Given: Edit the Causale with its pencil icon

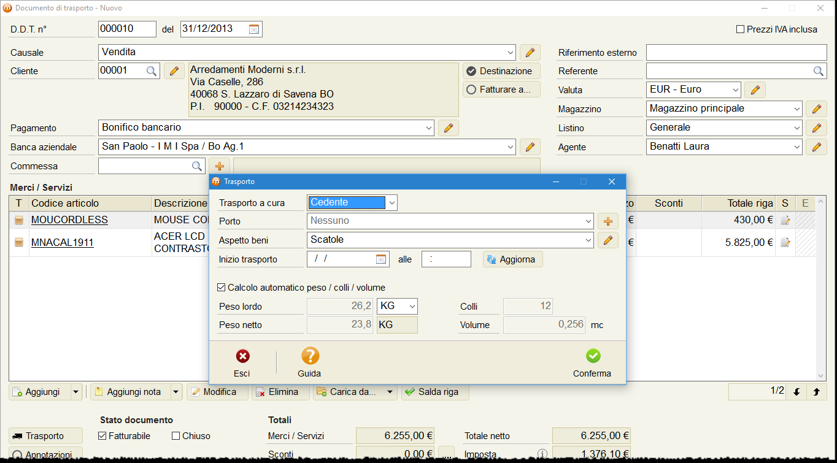Looking at the screenshot, I should [x=530, y=52].
